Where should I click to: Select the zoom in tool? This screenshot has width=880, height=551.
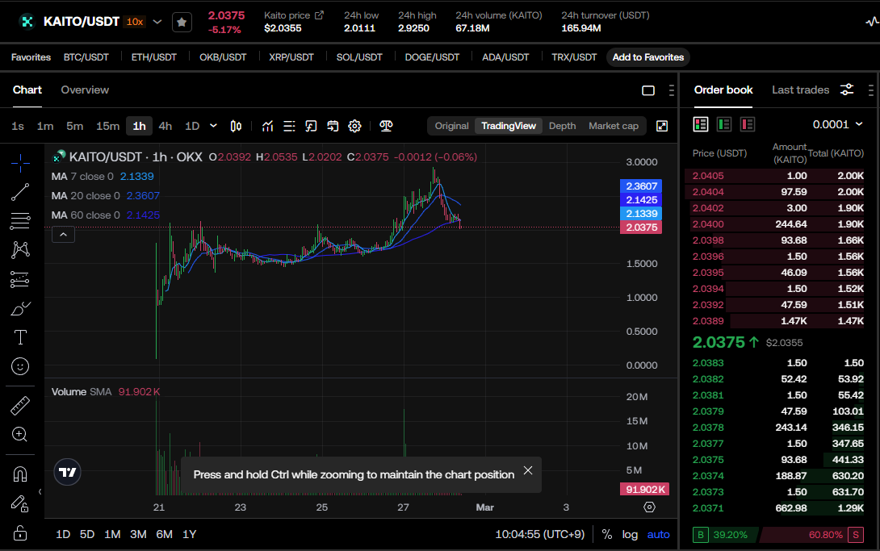click(20, 434)
